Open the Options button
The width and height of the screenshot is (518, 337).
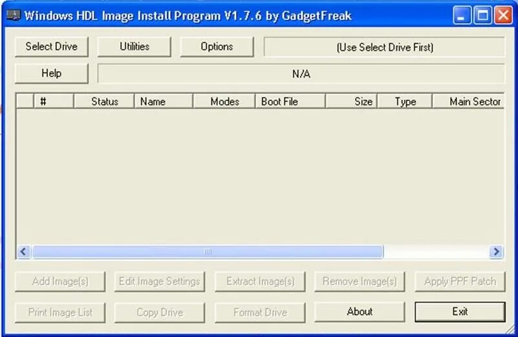click(x=217, y=47)
